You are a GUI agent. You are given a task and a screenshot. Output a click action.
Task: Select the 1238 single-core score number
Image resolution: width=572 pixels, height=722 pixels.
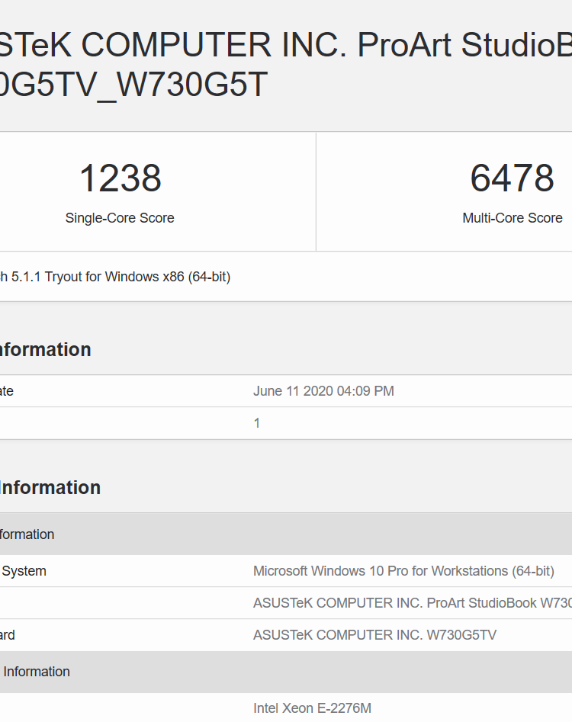coord(120,178)
